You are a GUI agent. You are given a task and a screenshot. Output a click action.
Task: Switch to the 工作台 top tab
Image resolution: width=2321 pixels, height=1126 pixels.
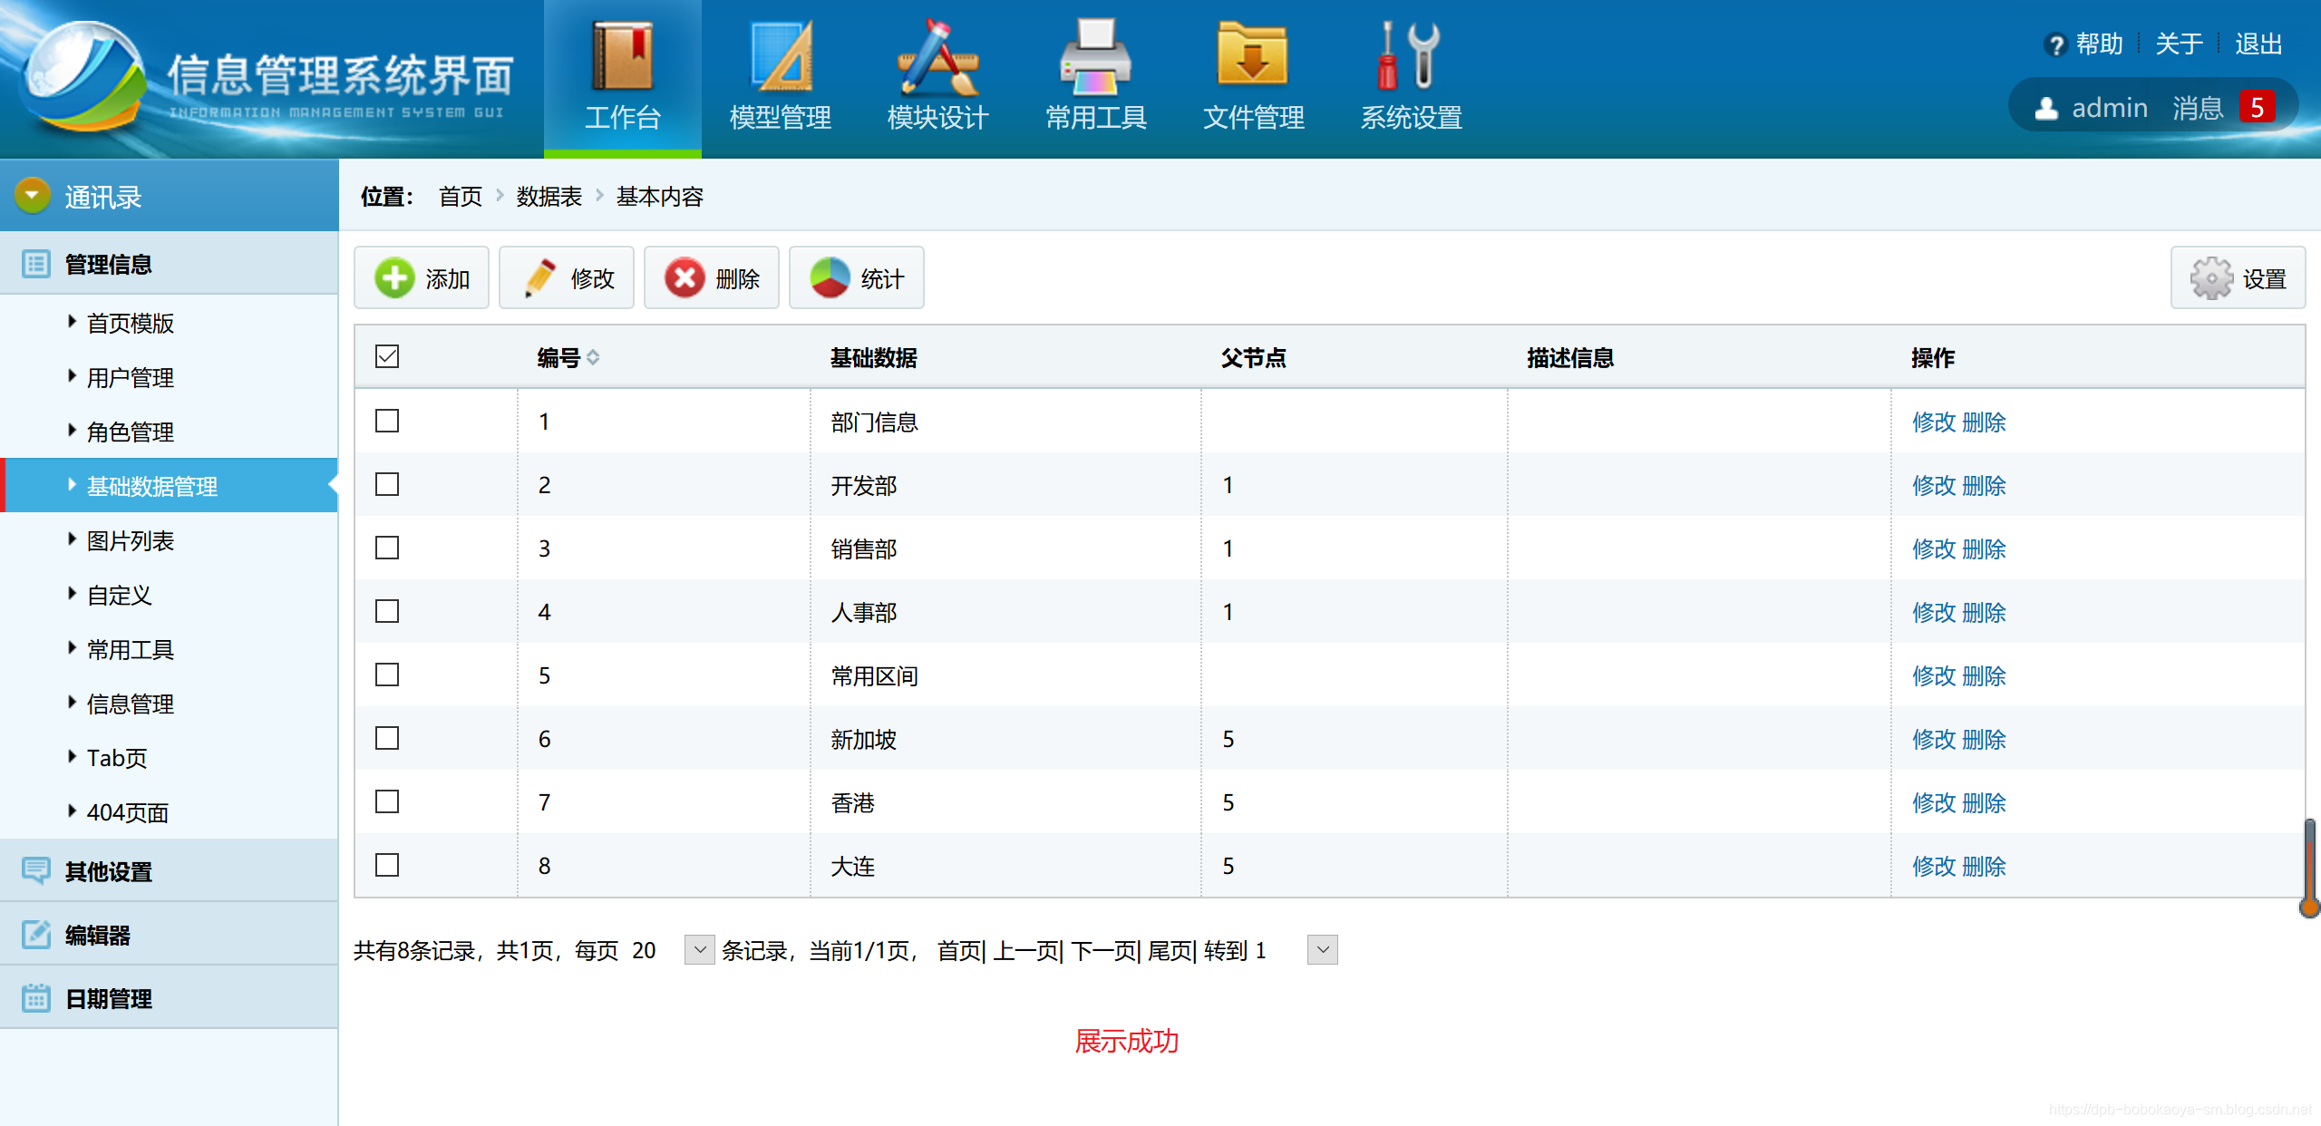tap(622, 80)
